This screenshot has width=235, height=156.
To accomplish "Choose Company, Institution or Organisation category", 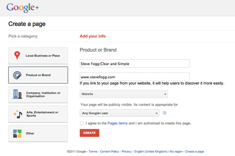I will click(x=38, y=95).
